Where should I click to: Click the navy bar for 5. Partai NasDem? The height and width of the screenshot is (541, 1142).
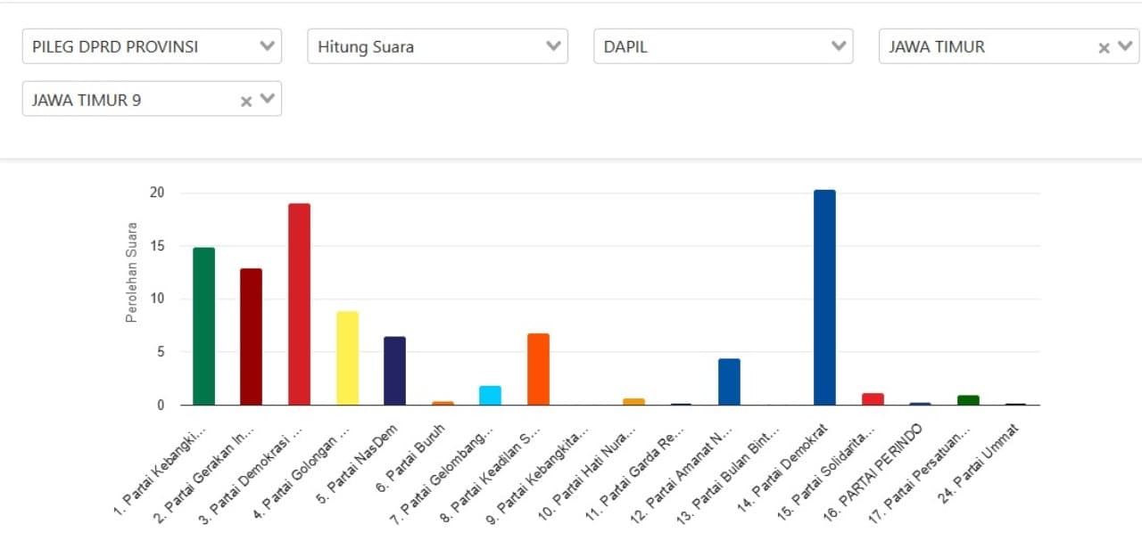click(x=394, y=371)
